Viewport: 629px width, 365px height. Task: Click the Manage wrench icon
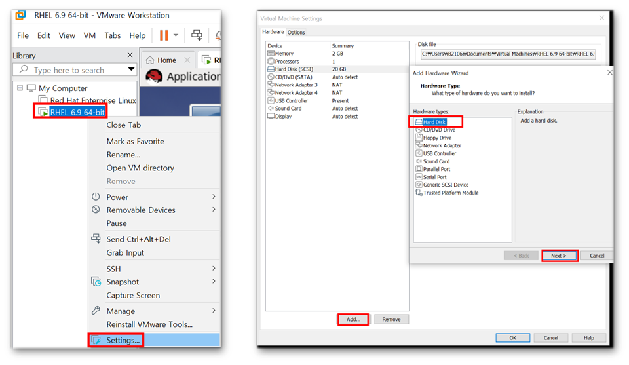(96, 311)
